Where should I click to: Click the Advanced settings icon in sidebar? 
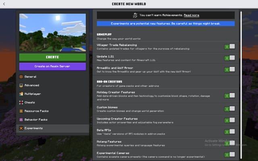point(21,85)
